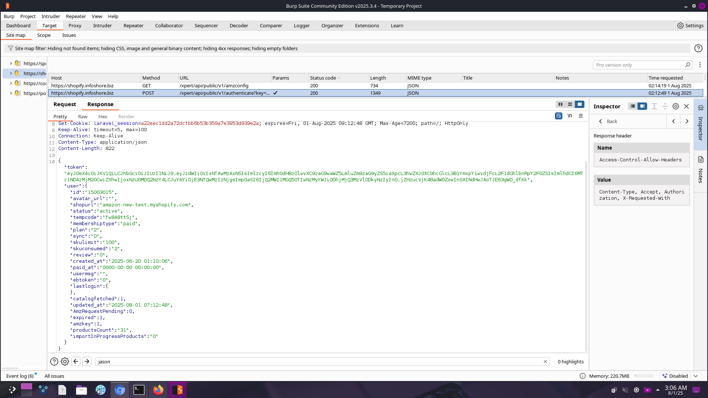The width and height of the screenshot is (708, 398).
Task: Open the Decoder tool tab
Action: 239,25
